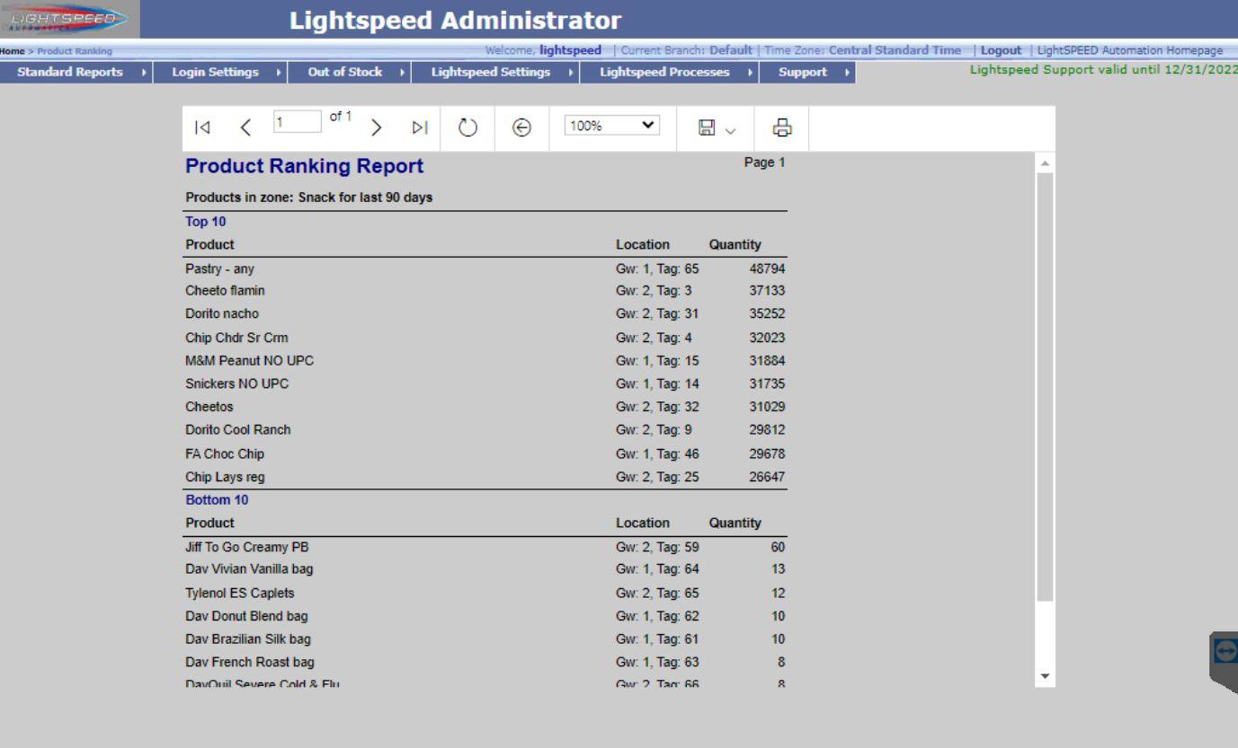The height and width of the screenshot is (748, 1238).
Task: Select 'Dorito Cool Ranch' text
Action: (x=238, y=430)
